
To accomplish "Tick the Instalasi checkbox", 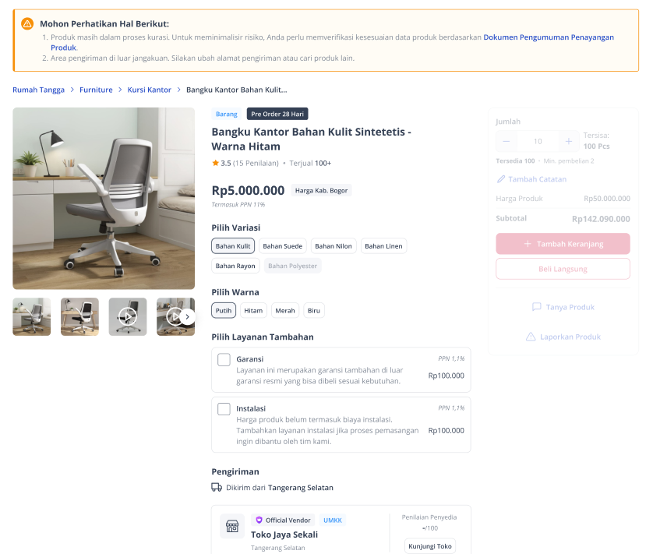I will (x=224, y=409).
